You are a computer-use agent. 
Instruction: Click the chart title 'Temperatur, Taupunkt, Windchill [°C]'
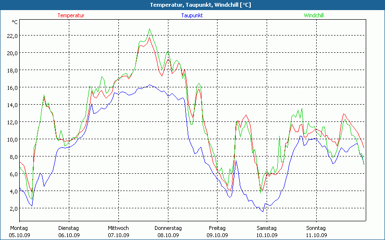point(200,5)
